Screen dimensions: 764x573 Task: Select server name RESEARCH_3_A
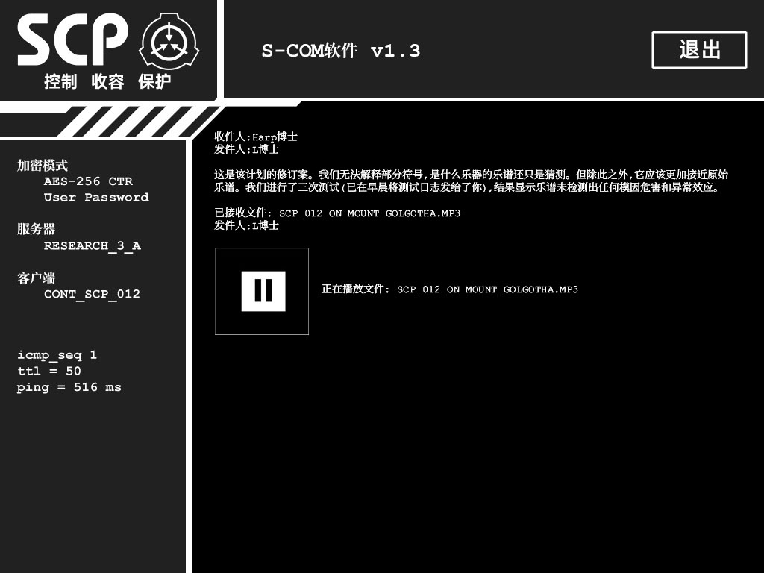[92, 245]
